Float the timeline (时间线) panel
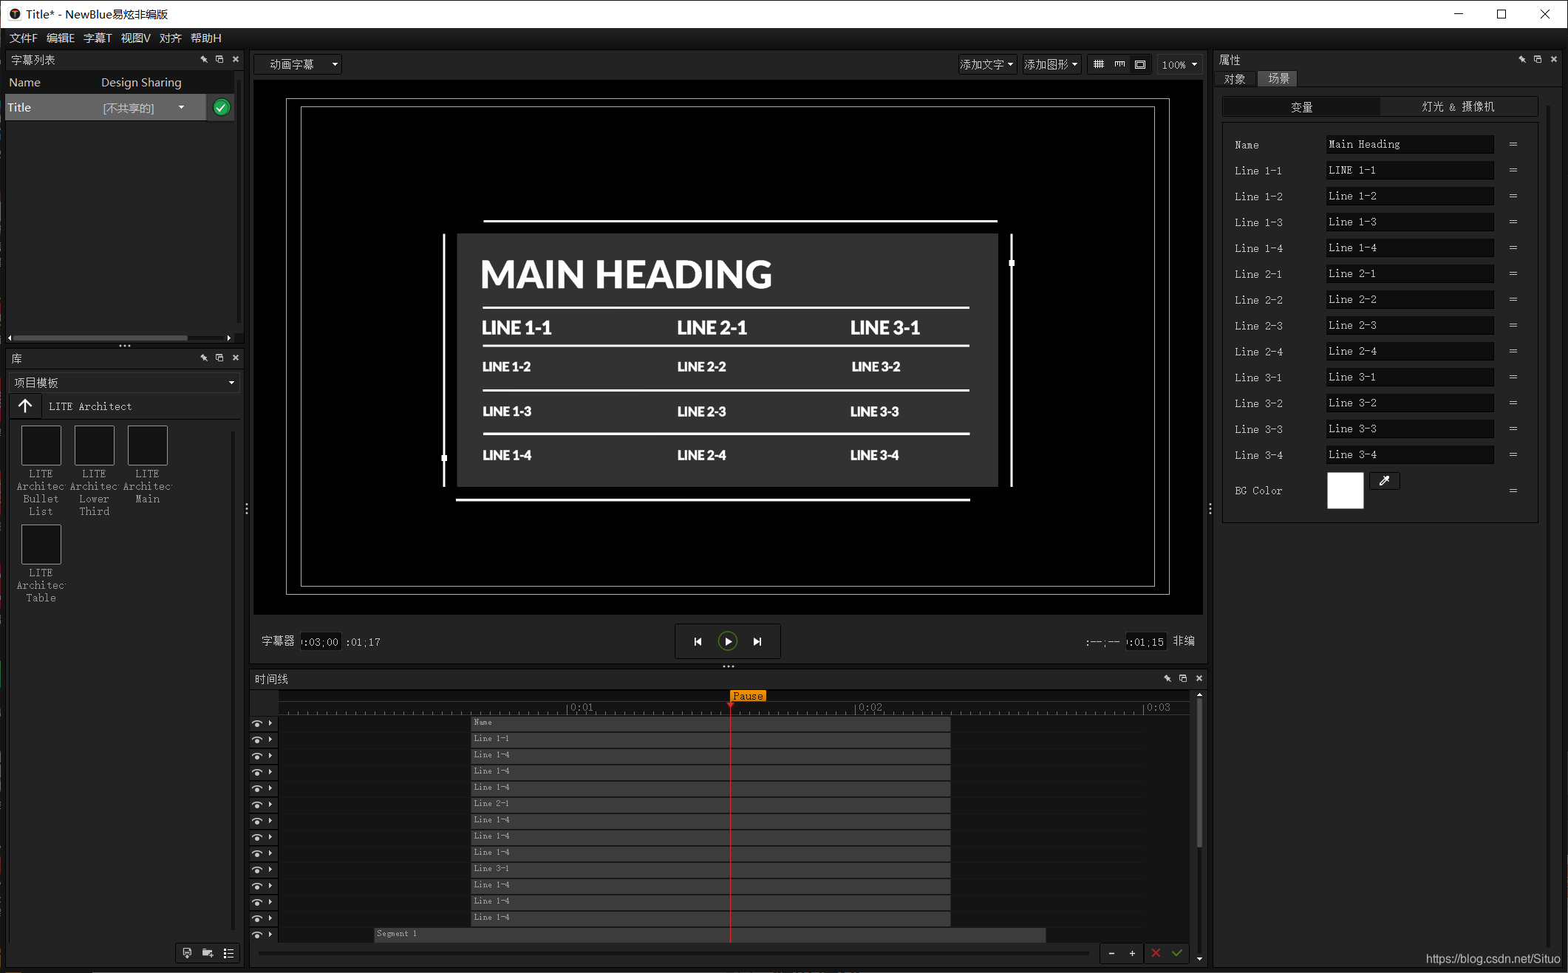This screenshot has width=1568, height=973. click(x=1183, y=678)
